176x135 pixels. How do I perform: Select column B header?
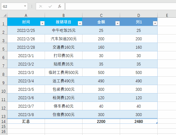[64, 15]
